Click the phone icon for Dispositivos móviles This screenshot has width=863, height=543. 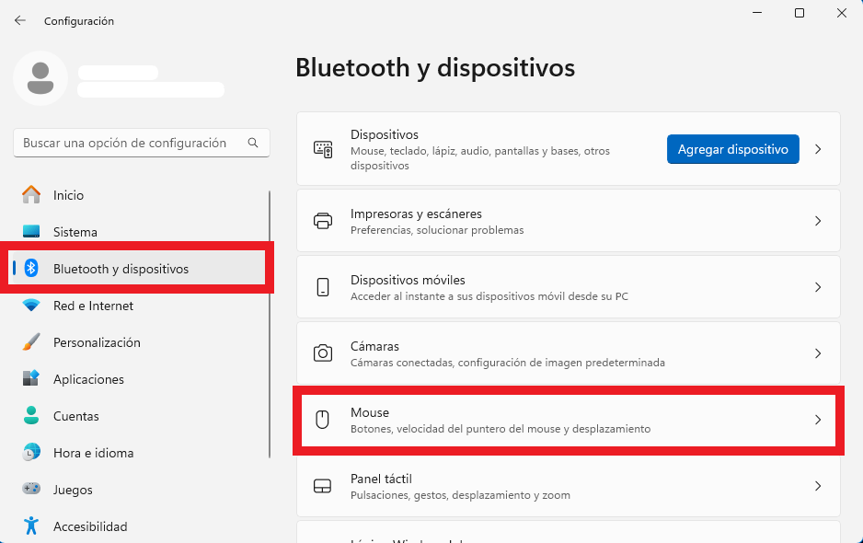323,287
